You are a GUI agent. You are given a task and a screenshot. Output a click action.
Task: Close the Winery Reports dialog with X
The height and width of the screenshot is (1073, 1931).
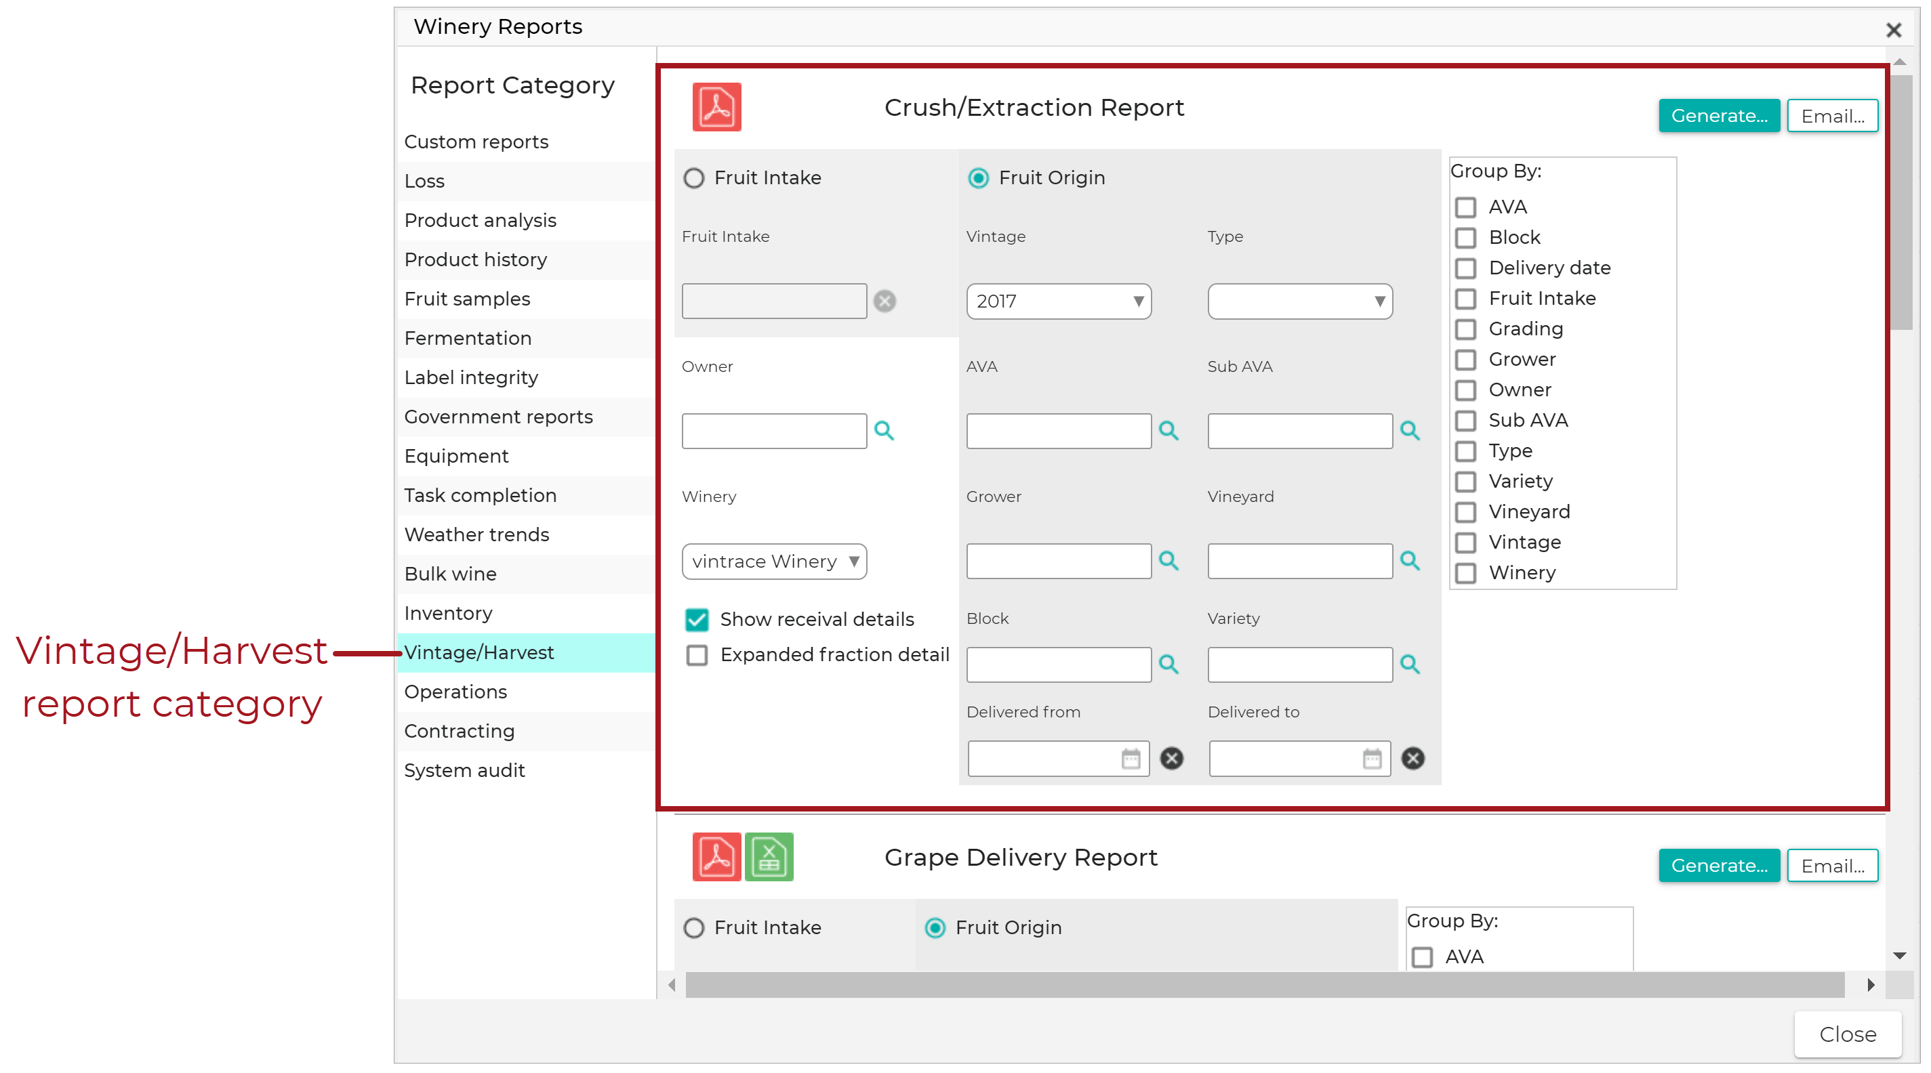tap(1894, 30)
